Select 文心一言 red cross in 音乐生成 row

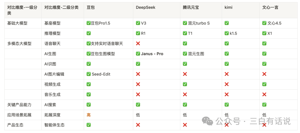(x=264, y=94)
